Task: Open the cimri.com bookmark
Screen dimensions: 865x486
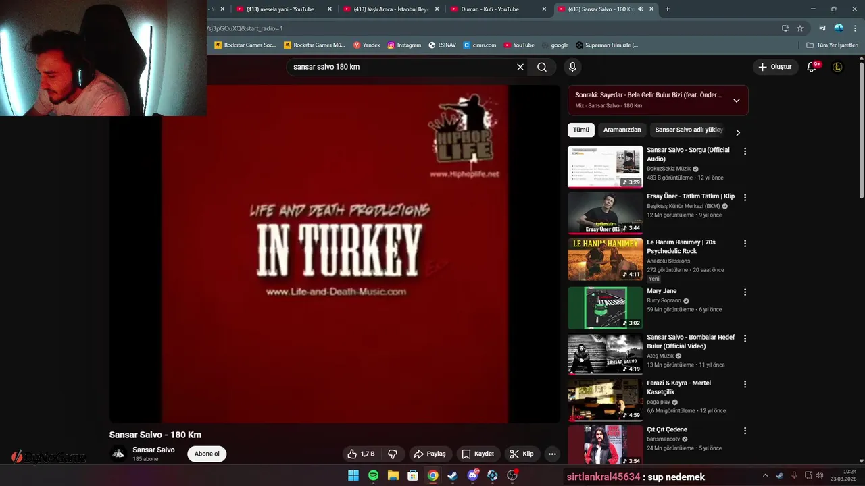Action: click(480, 45)
